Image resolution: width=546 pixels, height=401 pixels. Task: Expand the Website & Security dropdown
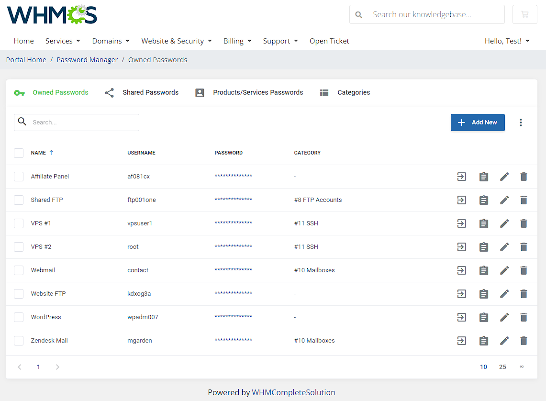coord(177,41)
